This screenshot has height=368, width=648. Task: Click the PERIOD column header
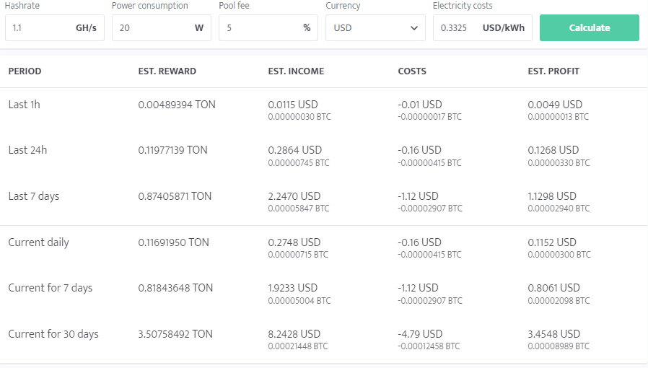(25, 71)
